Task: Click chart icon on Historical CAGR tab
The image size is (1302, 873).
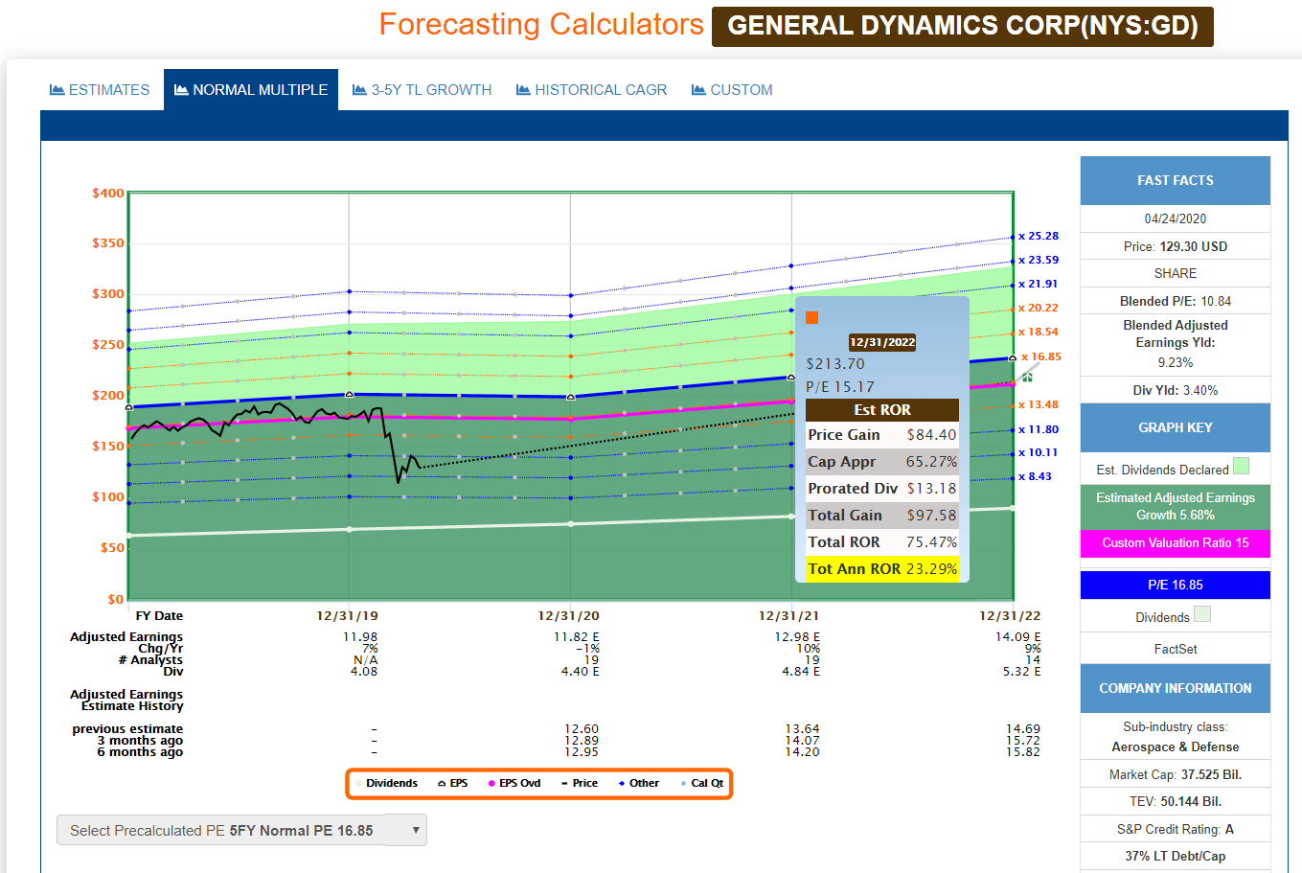Action: 523,90
